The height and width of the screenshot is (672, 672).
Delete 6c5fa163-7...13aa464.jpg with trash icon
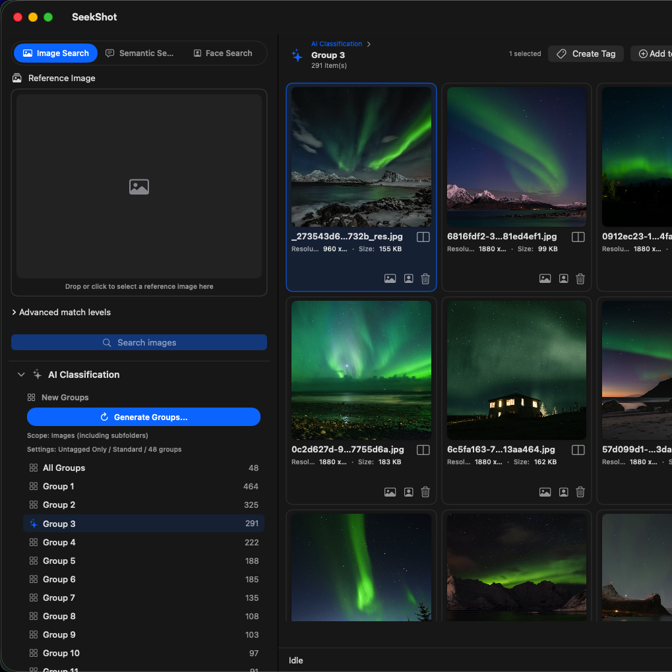pos(580,492)
